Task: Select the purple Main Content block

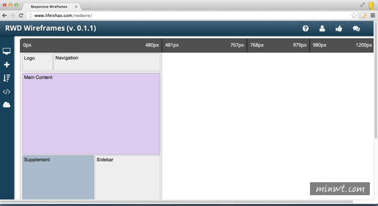Action: pos(91,114)
